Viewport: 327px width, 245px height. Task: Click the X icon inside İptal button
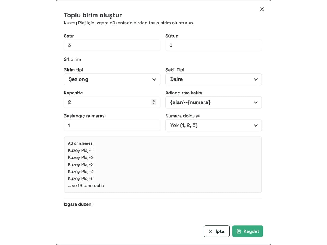pos(210,231)
